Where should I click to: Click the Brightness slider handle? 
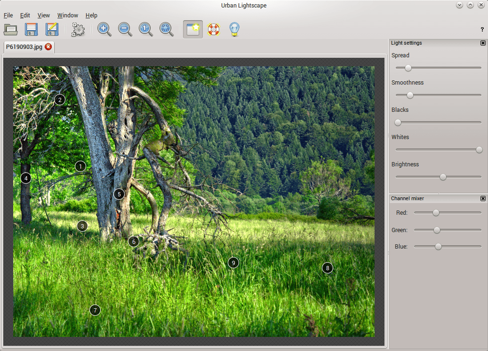(x=443, y=177)
